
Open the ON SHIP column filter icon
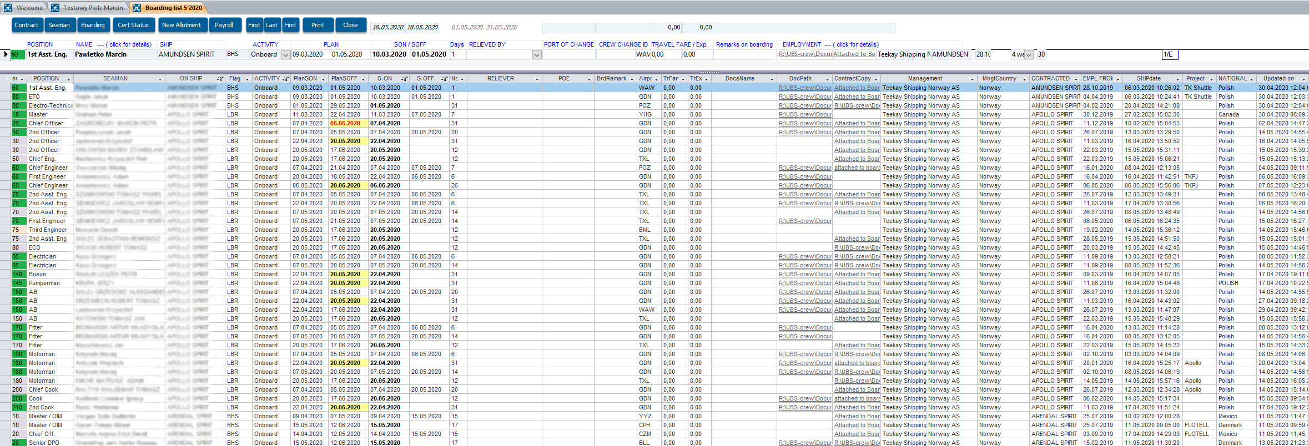coord(220,79)
